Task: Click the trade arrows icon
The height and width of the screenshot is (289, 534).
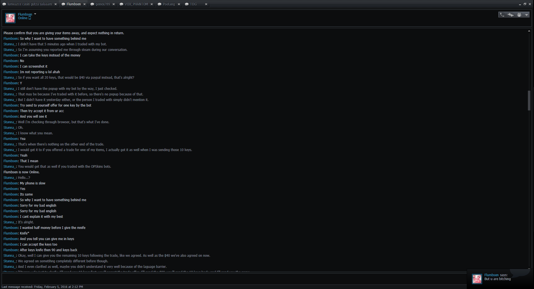Action: 510,15
